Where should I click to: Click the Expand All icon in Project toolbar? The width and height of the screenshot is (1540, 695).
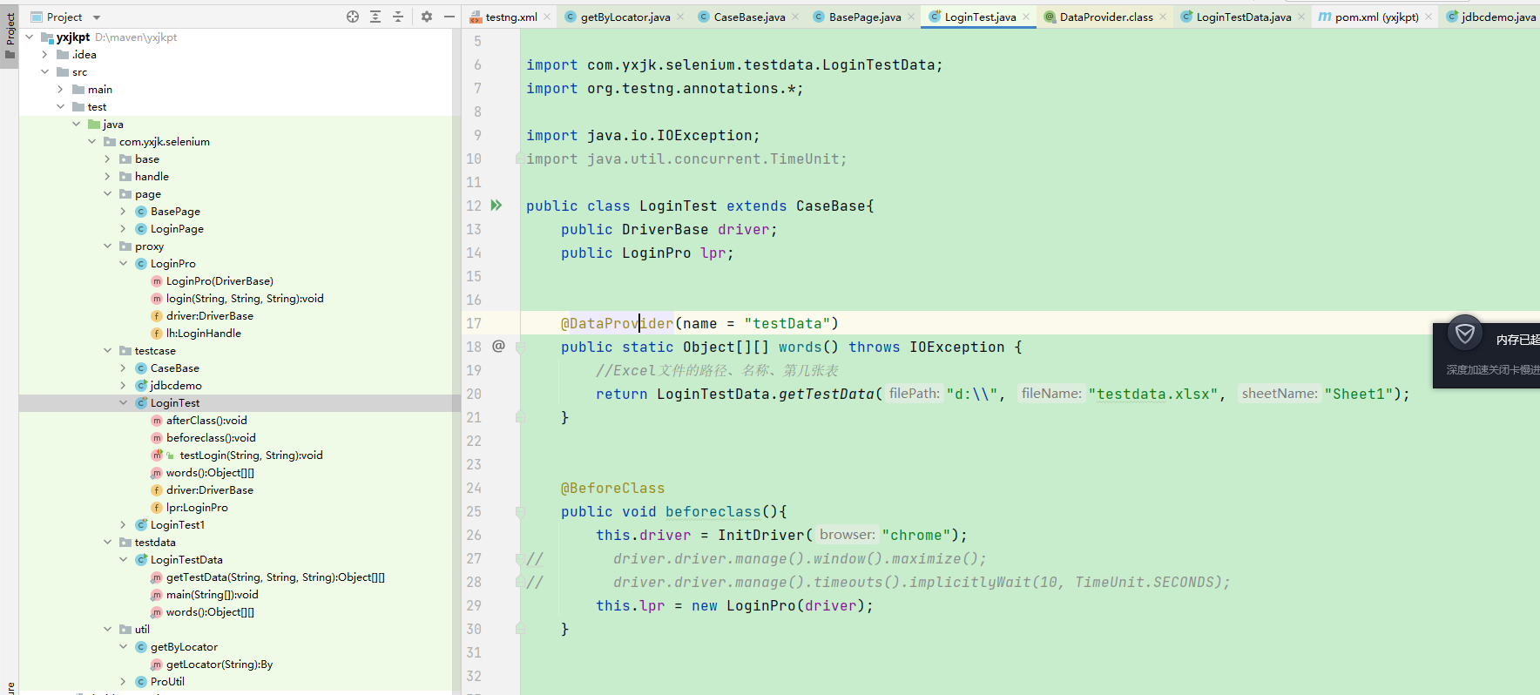pyautogui.click(x=375, y=17)
